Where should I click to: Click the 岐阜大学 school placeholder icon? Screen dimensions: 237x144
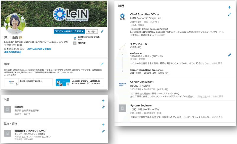click(x=8, y=109)
